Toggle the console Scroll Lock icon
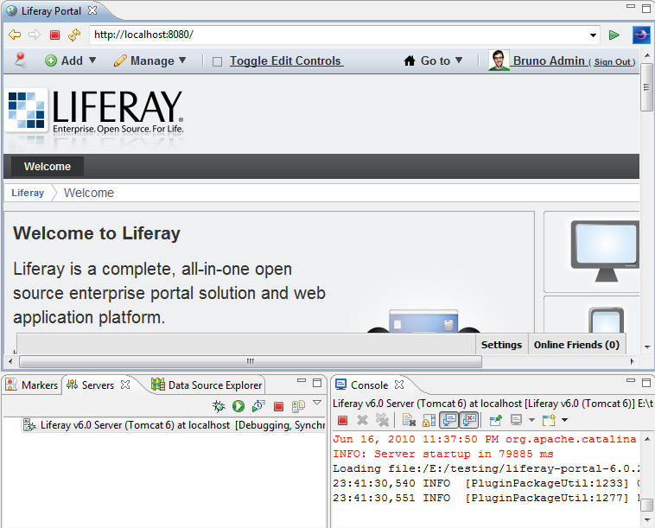Image resolution: width=655 pixels, height=528 pixels. pyautogui.click(x=428, y=420)
